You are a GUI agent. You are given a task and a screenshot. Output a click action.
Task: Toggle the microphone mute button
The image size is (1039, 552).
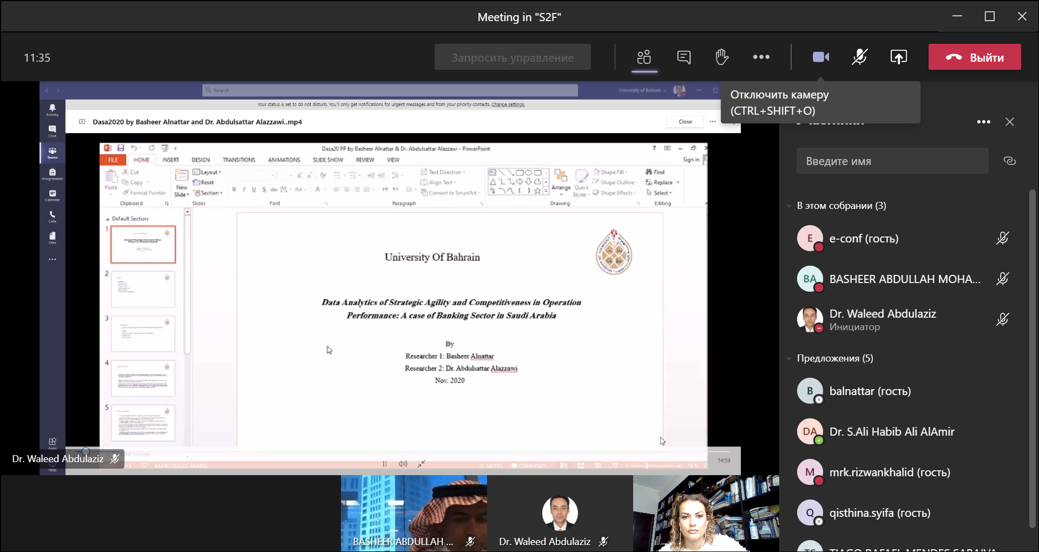click(860, 57)
